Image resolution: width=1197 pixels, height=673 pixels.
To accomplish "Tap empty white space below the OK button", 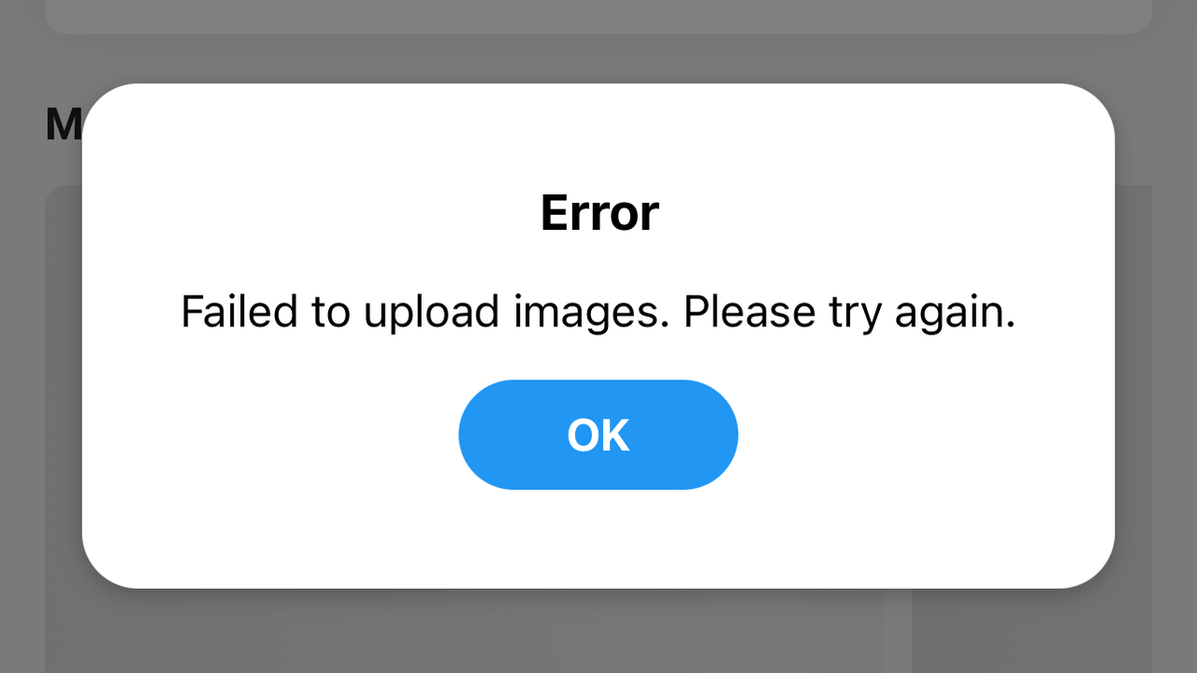I will 598,537.
